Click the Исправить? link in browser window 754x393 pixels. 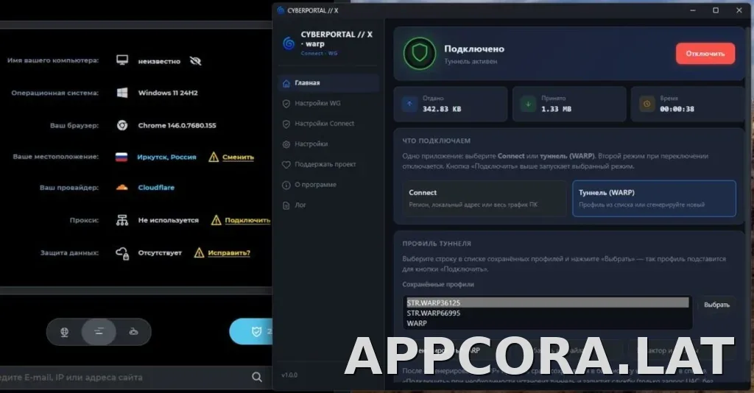(x=229, y=252)
